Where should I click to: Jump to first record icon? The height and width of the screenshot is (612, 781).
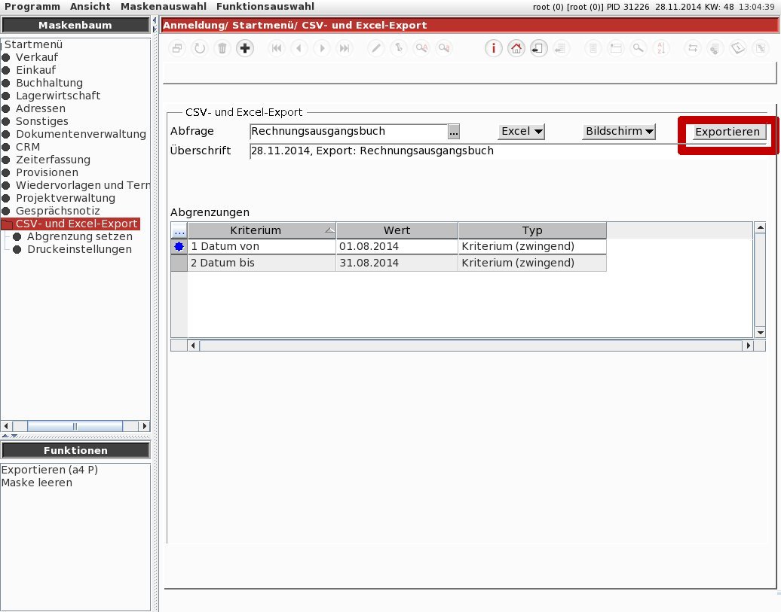point(277,48)
